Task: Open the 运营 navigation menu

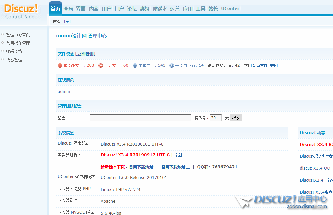Action: pyautogui.click(x=175, y=9)
